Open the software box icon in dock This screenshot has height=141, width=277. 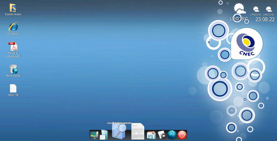coord(104,135)
